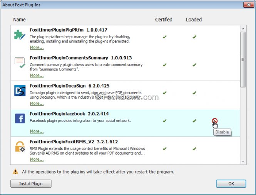This screenshot has width=256, height=195.
Task: Click Certified checkmark for FoxitInnerPluginPlgPltfm
Action: (165, 37)
